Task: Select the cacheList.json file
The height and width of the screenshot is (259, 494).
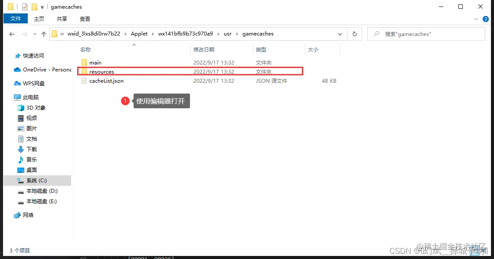Action: [x=106, y=81]
